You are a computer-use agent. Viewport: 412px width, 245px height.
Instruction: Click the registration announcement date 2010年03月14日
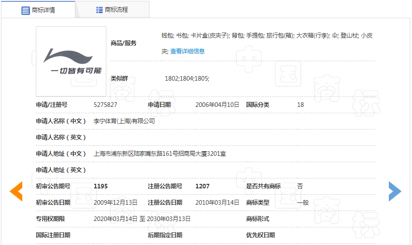(x=217, y=202)
